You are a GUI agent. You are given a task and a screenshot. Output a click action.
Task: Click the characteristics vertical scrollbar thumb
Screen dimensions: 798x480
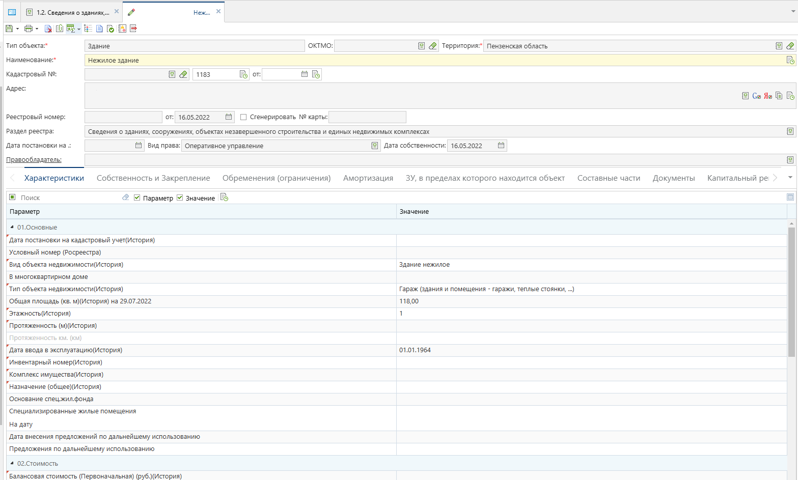[791, 292]
